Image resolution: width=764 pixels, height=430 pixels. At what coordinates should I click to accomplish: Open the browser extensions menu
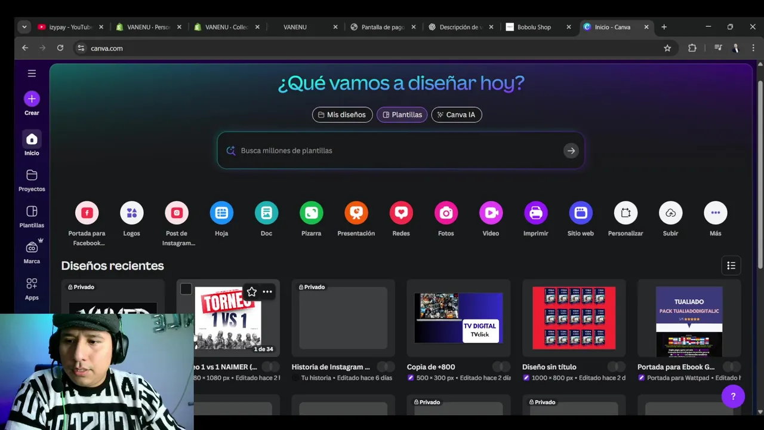(692, 48)
